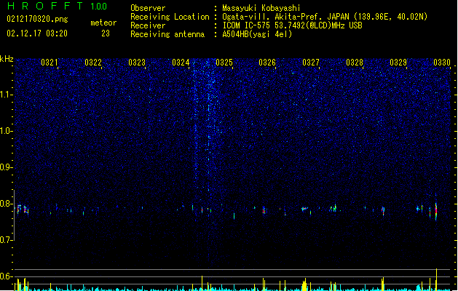
Task: Click observer name Masayuki Kobayashi
Action: pyautogui.click(x=261, y=8)
